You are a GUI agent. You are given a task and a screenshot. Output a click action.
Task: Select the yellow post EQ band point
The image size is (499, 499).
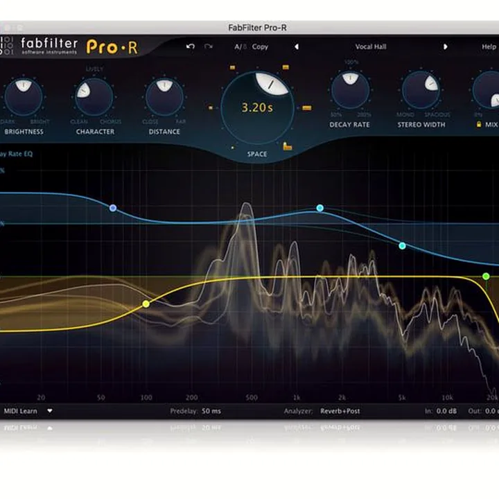tap(146, 304)
